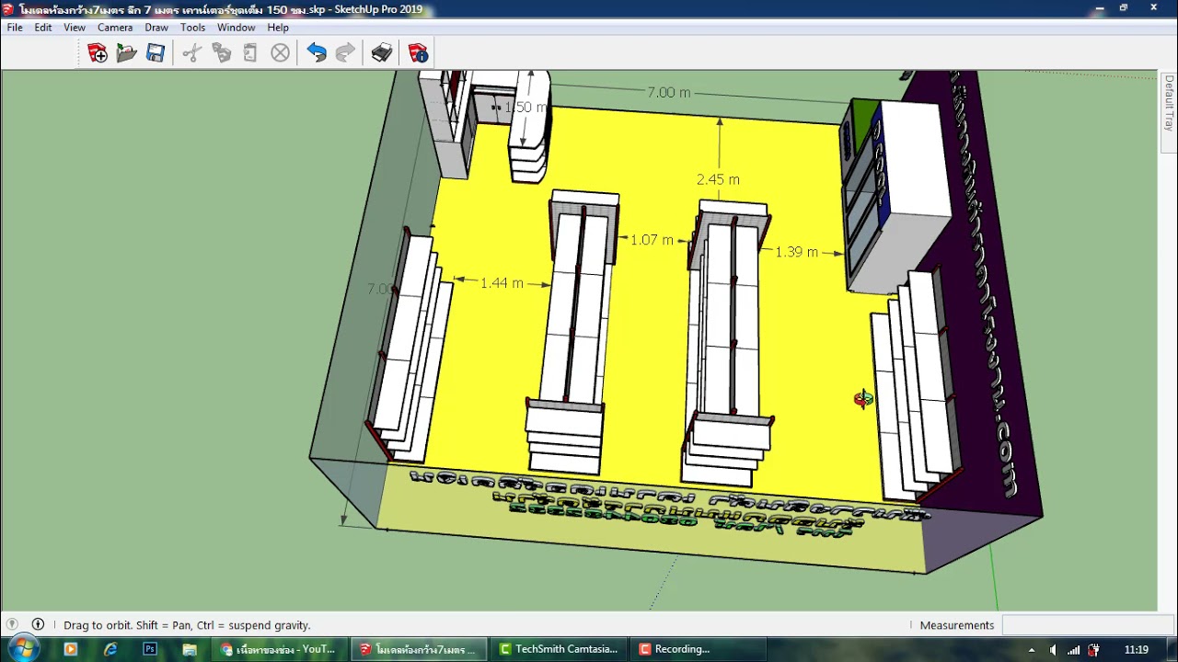This screenshot has width=1178, height=662.
Task: Click the Paste clipboard icon
Action: pos(250,53)
